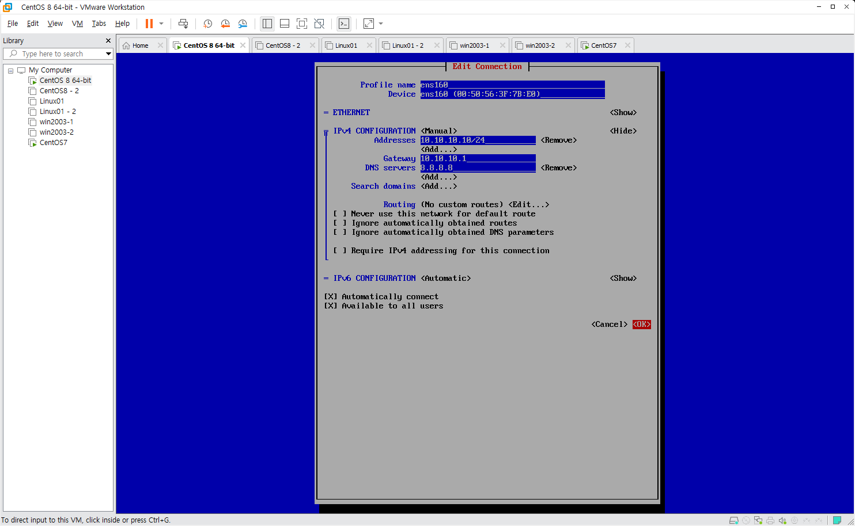
Task: Open IPv6 Automatic method dropdown
Action: click(446, 279)
